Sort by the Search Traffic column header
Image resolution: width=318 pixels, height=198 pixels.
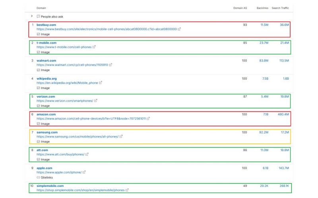(280, 8)
